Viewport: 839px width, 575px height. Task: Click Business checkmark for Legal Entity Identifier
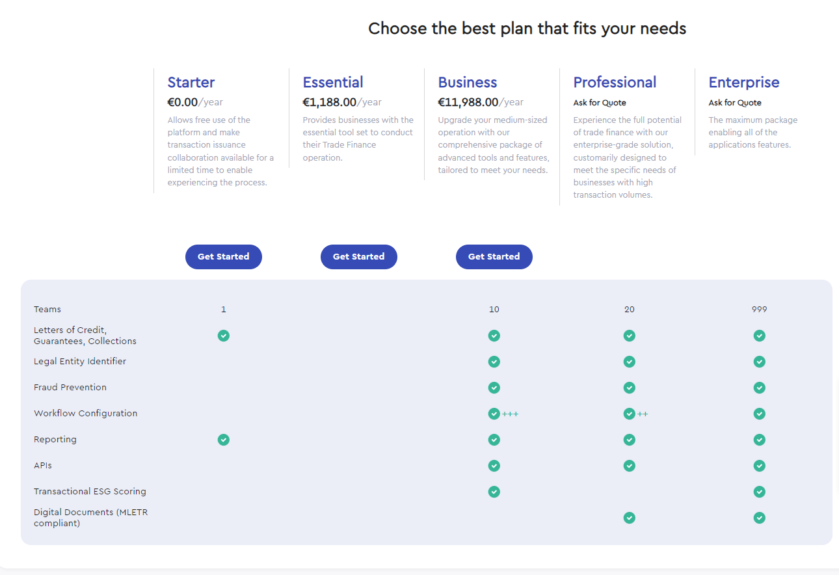pos(494,362)
